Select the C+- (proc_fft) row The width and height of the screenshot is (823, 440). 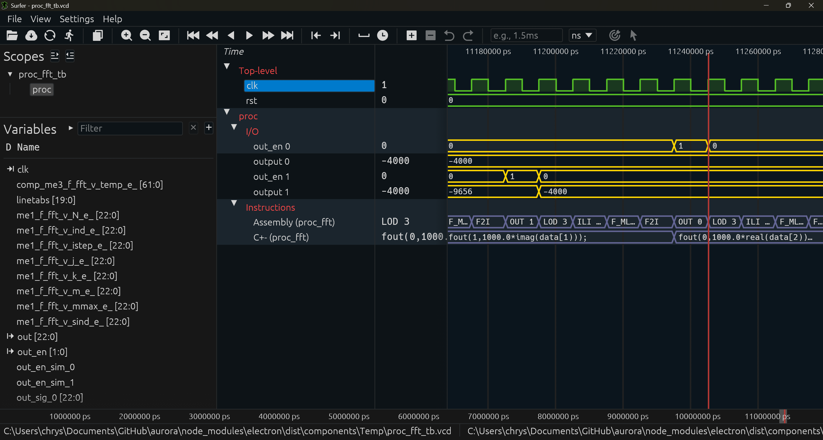click(x=281, y=237)
